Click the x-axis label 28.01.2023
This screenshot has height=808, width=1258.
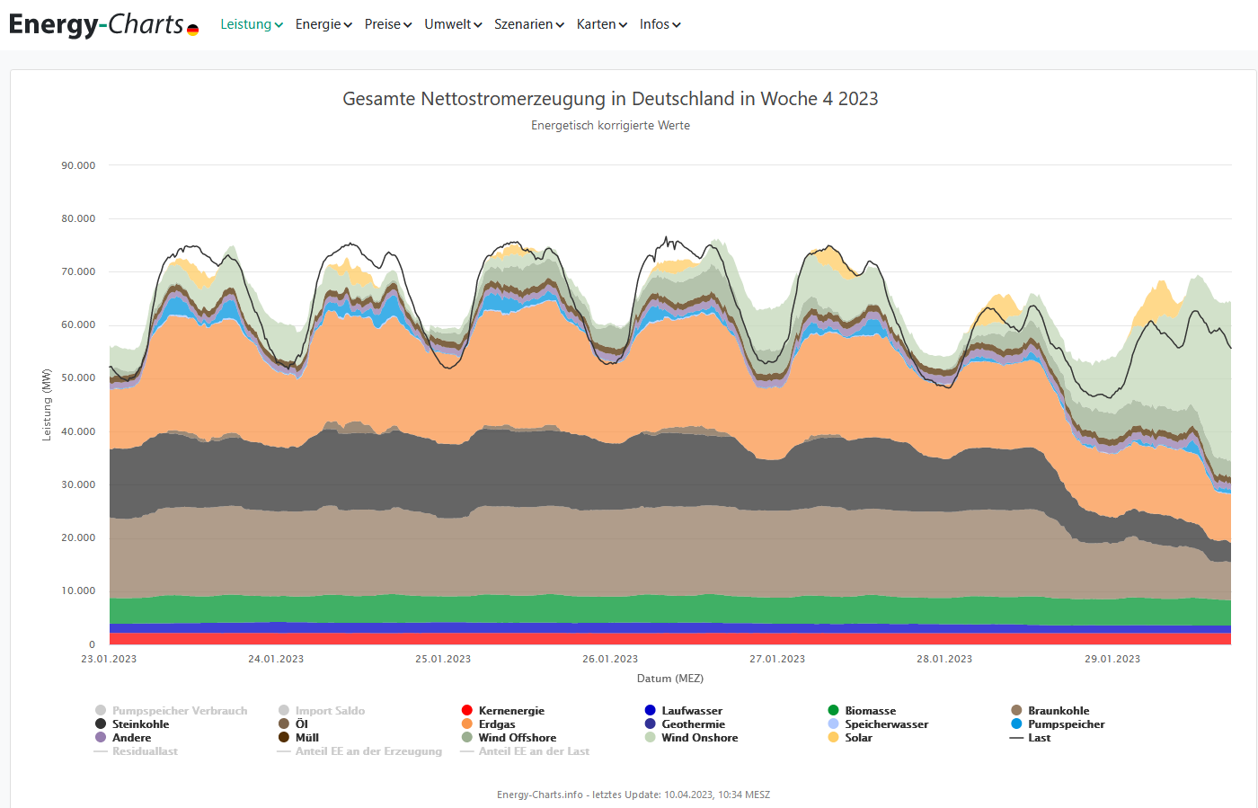point(944,659)
